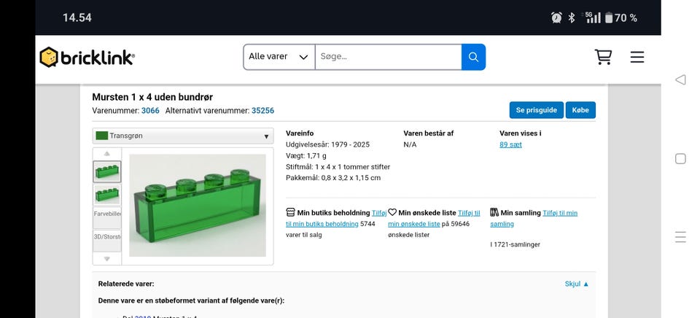The image size is (700, 318).
Task: Click the text Vægt: 1,71 g
Action: click(x=306, y=156)
